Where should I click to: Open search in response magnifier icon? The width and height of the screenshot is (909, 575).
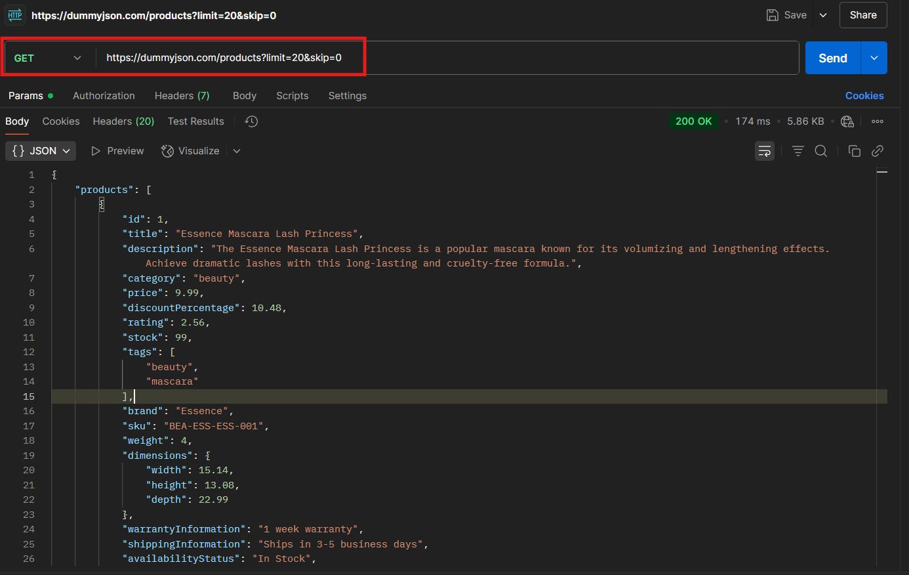pos(820,151)
